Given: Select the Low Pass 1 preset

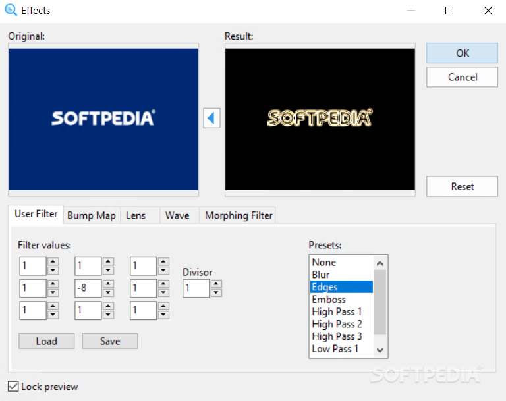Looking at the screenshot, I should [x=341, y=348].
